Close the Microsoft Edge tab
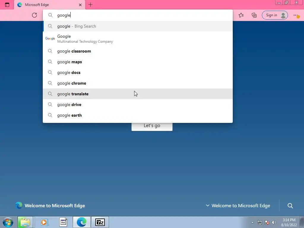The image size is (304, 228). click(x=80, y=5)
